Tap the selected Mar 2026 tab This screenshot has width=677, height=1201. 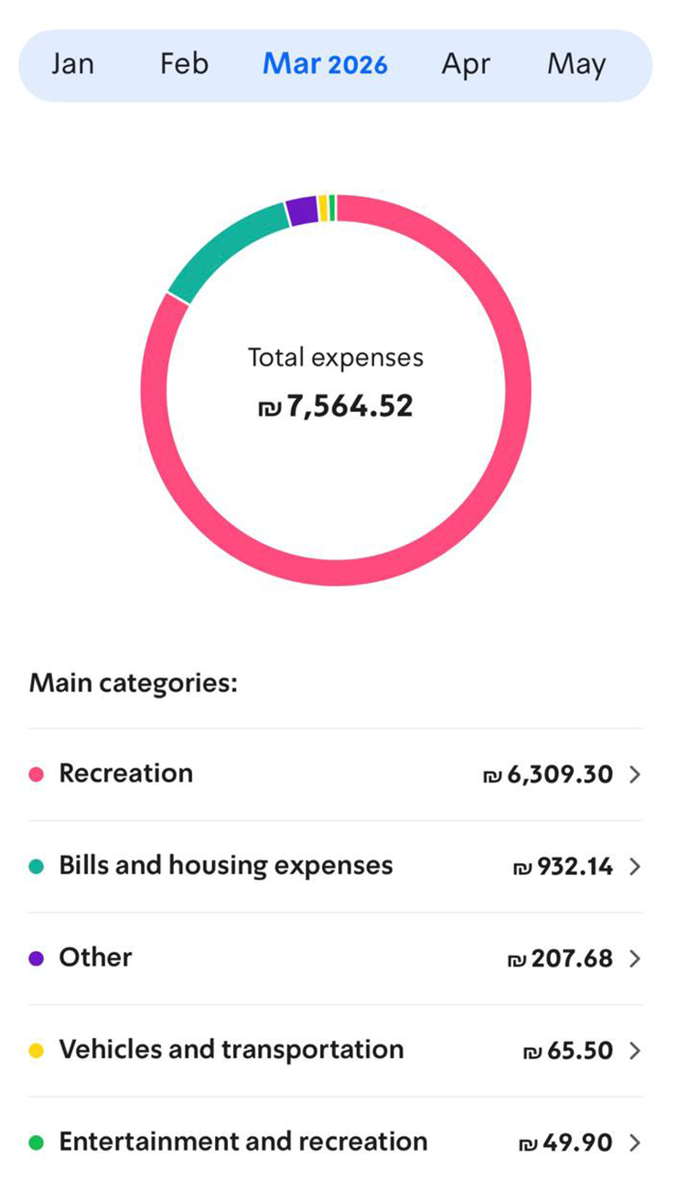(x=325, y=64)
